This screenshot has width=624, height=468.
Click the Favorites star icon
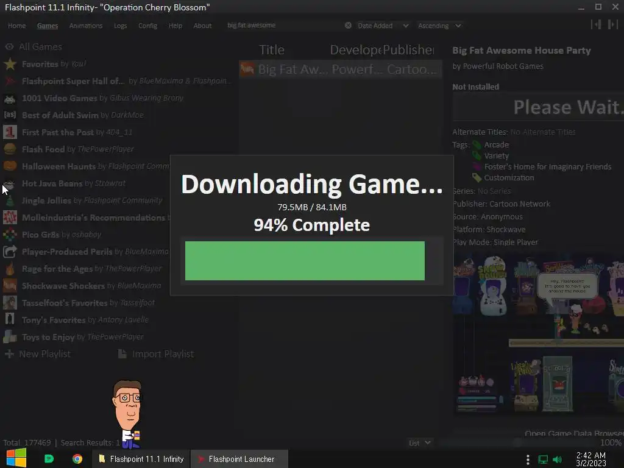click(10, 64)
